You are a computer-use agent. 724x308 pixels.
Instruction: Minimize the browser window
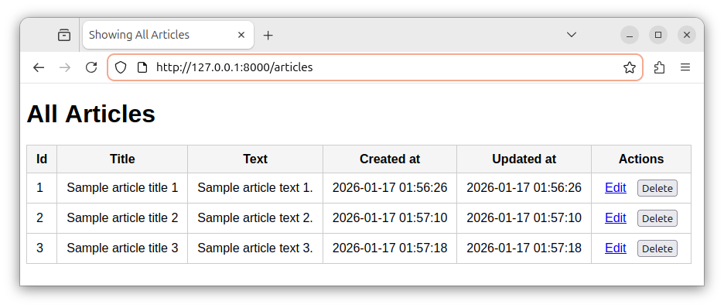(x=630, y=35)
